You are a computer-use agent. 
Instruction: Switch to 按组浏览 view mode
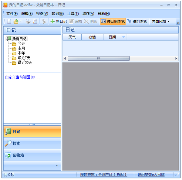(x=137, y=22)
